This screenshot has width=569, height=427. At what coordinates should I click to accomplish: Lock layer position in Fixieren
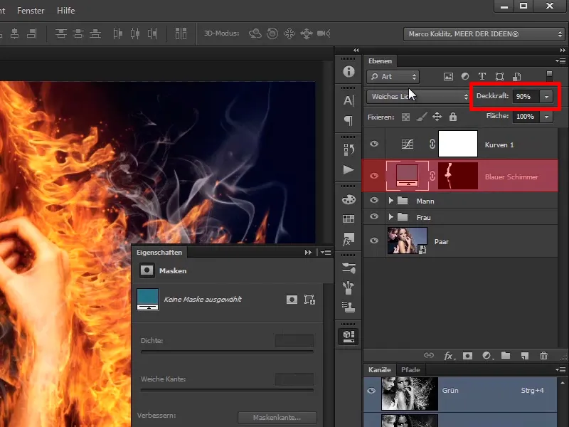click(x=437, y=117)
